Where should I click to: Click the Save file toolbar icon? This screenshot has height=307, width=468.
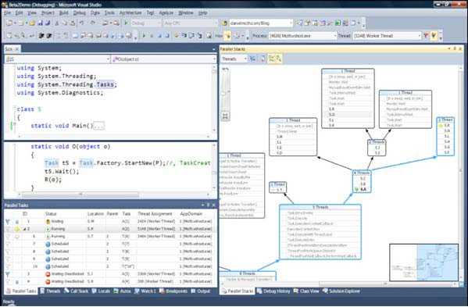pos(40,23)
